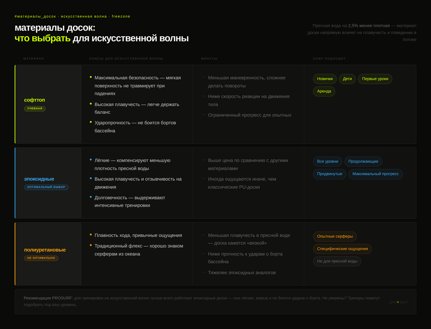Choose the 'Продвинутые' tag
The width and height of the screenshot is (431, 329).
point(330,174)
